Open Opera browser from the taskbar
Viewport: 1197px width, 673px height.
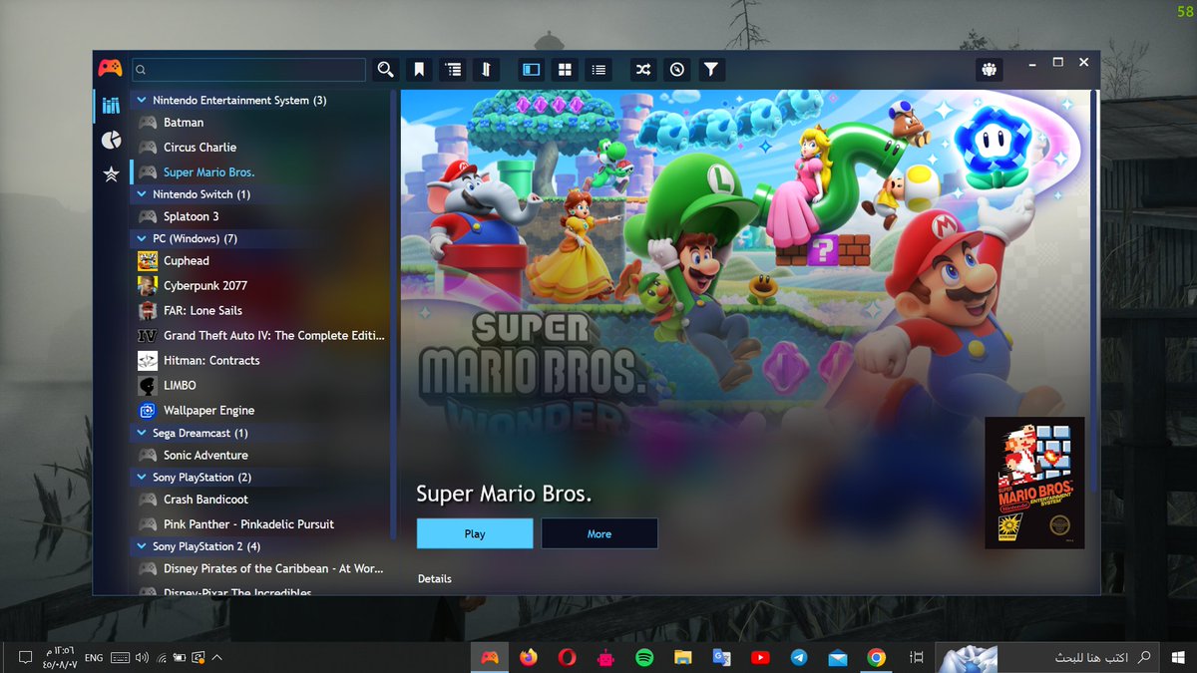(x=568, y=658)
